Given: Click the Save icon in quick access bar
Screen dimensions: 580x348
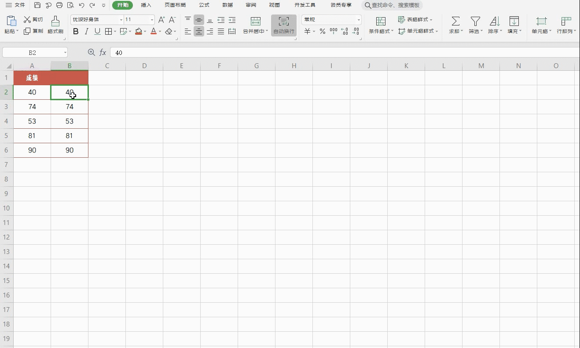Looking at the screenshot, I should 37,5.
